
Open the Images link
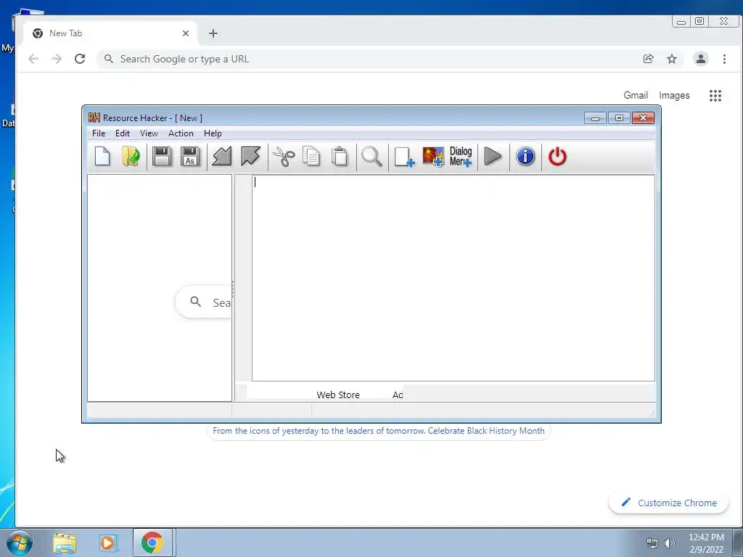coord(674,95)
